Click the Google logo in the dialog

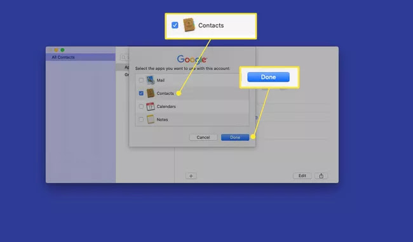point(192,59)
